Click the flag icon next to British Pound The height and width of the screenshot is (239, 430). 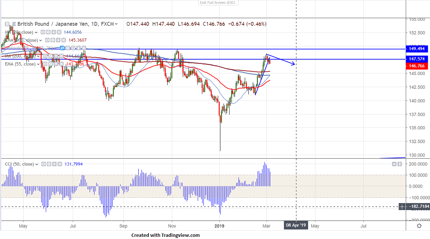14,24
